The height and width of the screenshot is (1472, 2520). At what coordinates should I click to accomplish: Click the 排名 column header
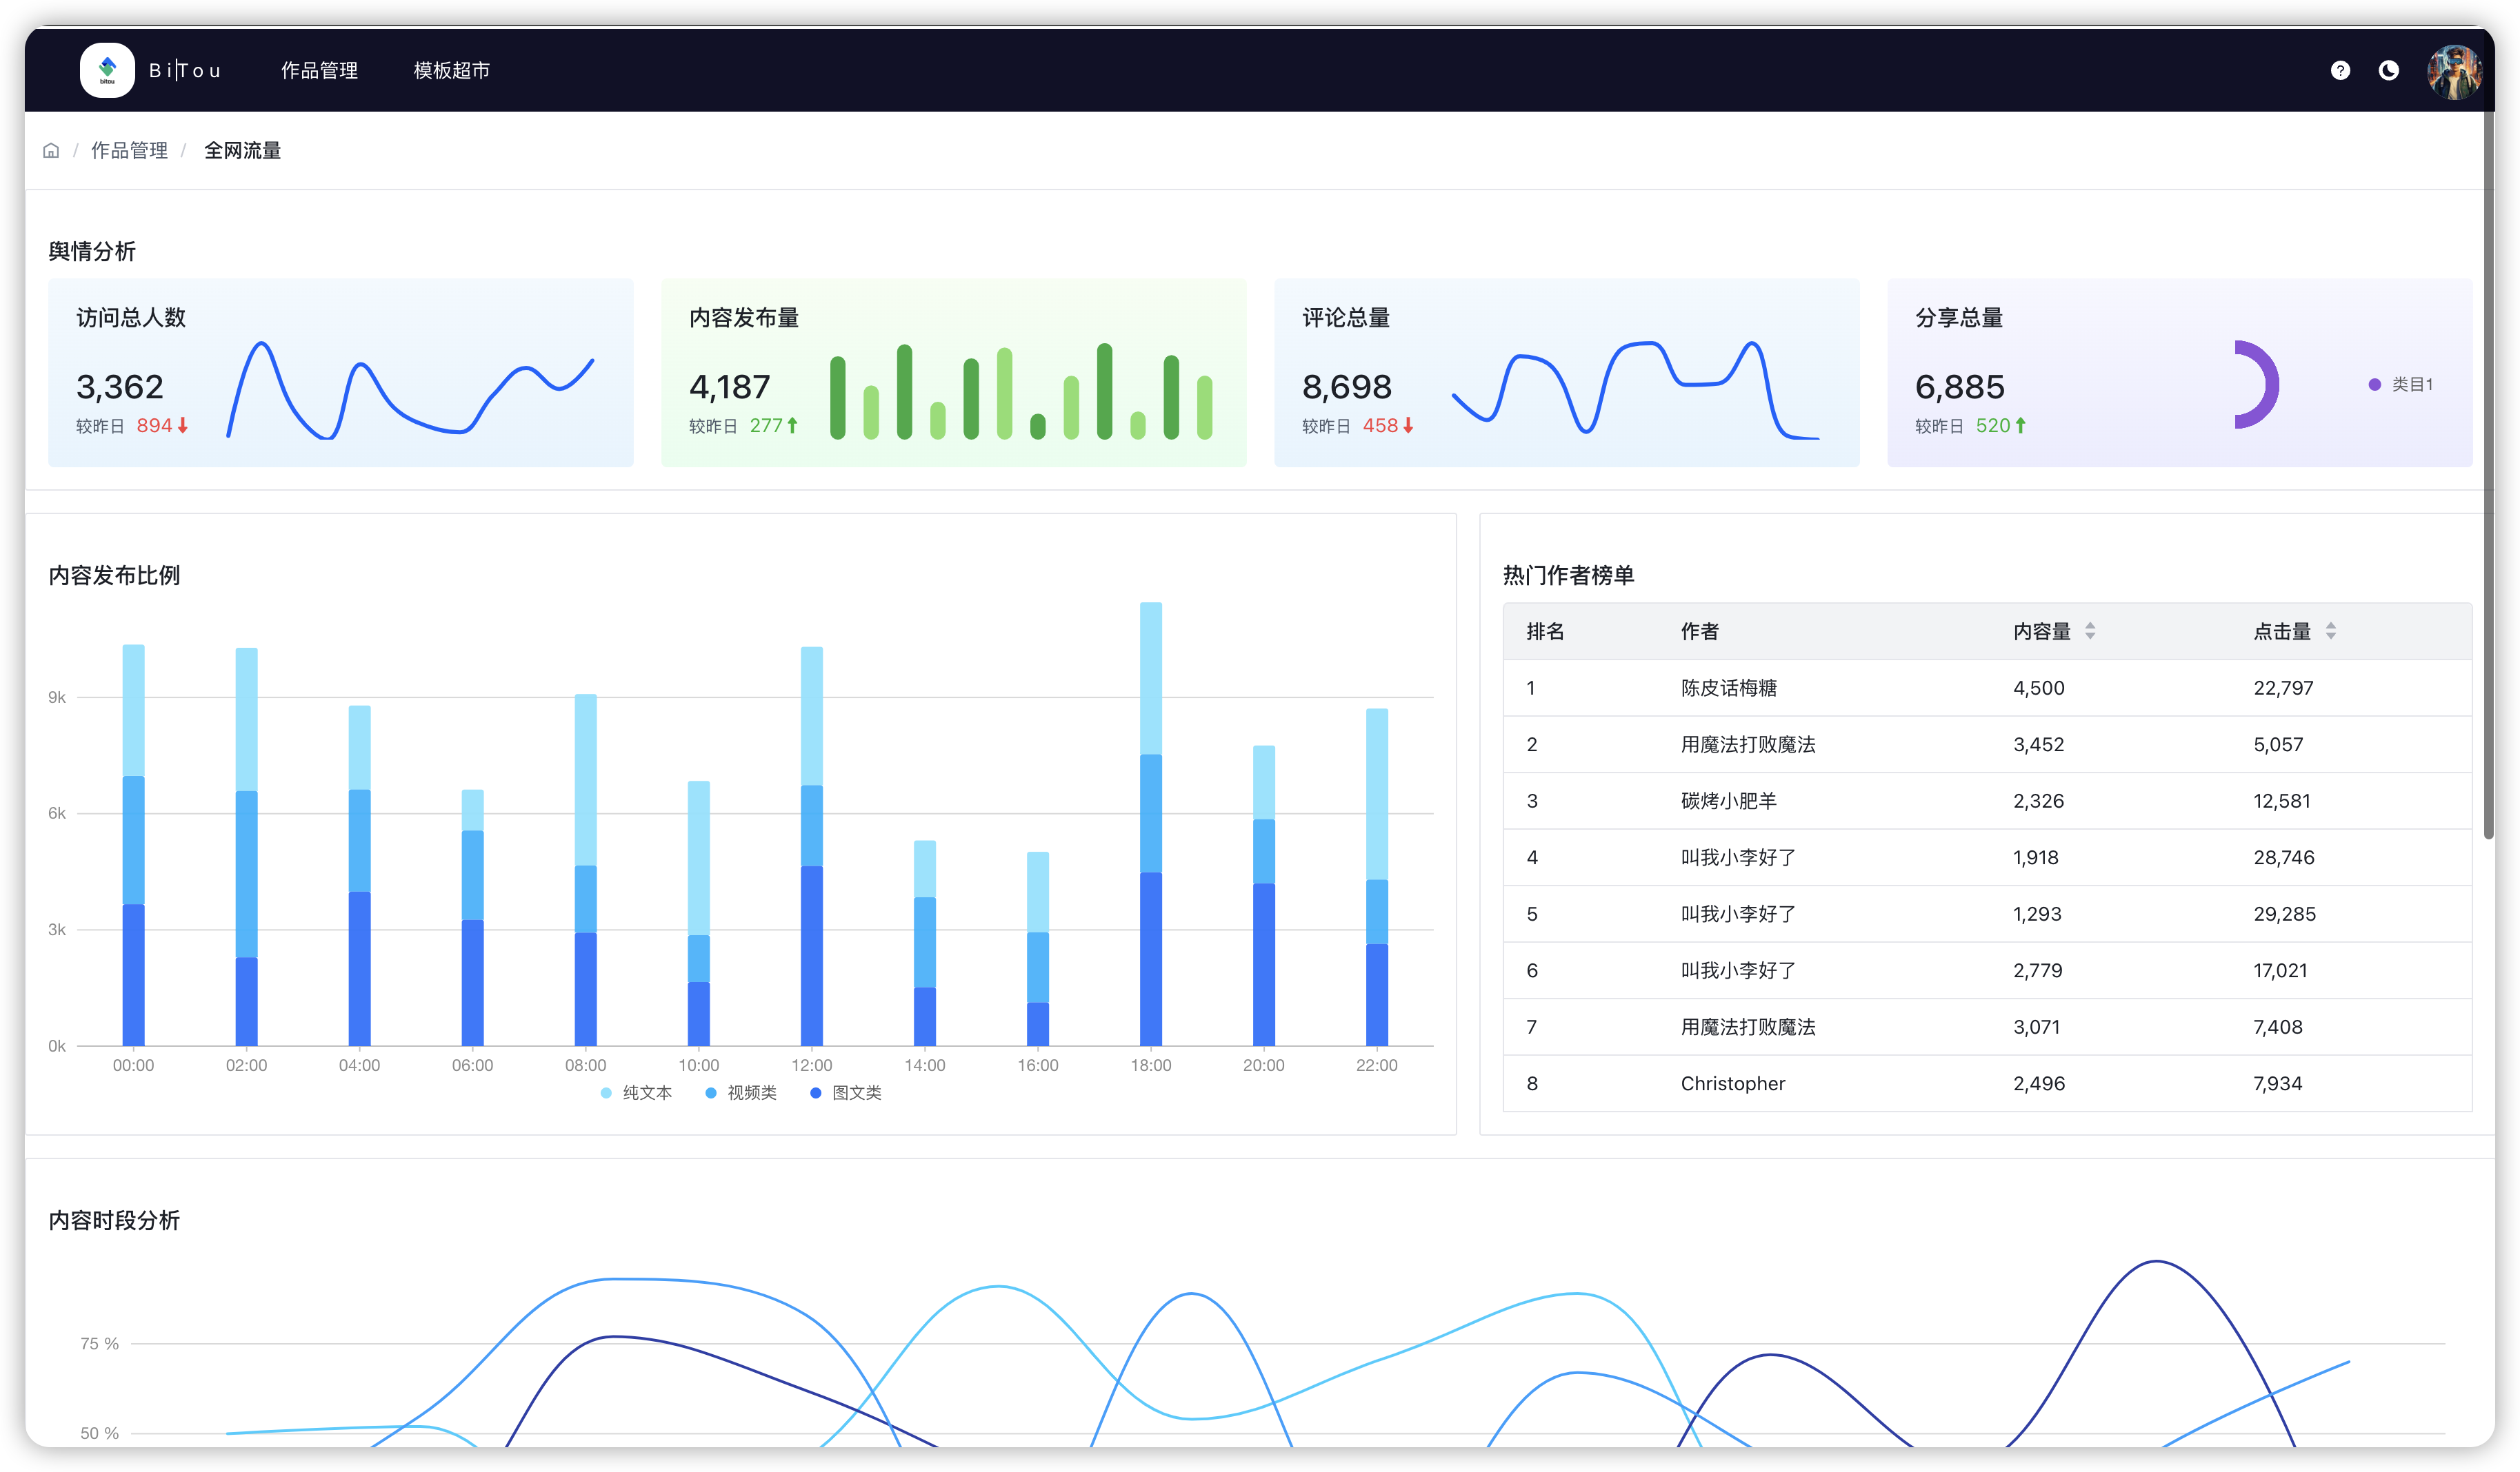pyautogui.click(x=1545, y=631)
